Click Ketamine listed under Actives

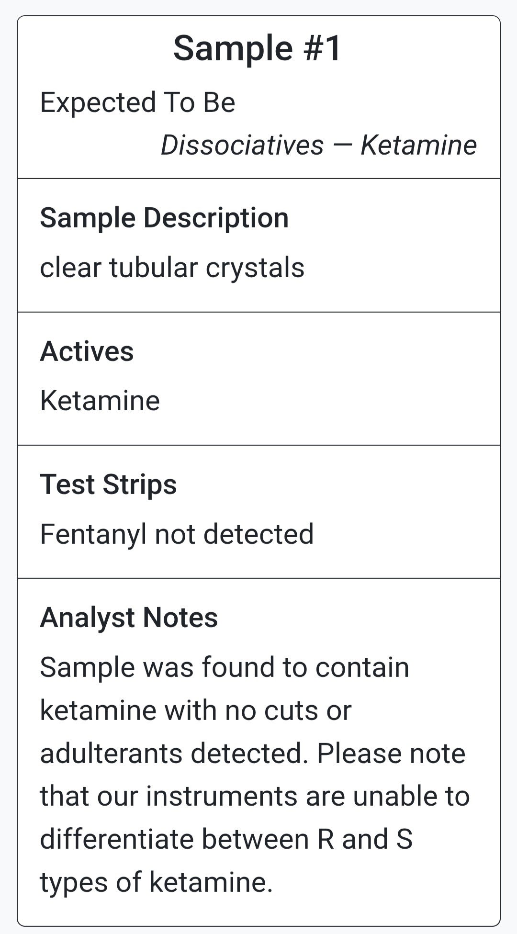point(100,400)
